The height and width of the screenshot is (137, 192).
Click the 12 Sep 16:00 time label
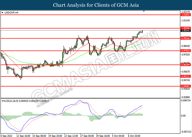[x=23, y=136]
